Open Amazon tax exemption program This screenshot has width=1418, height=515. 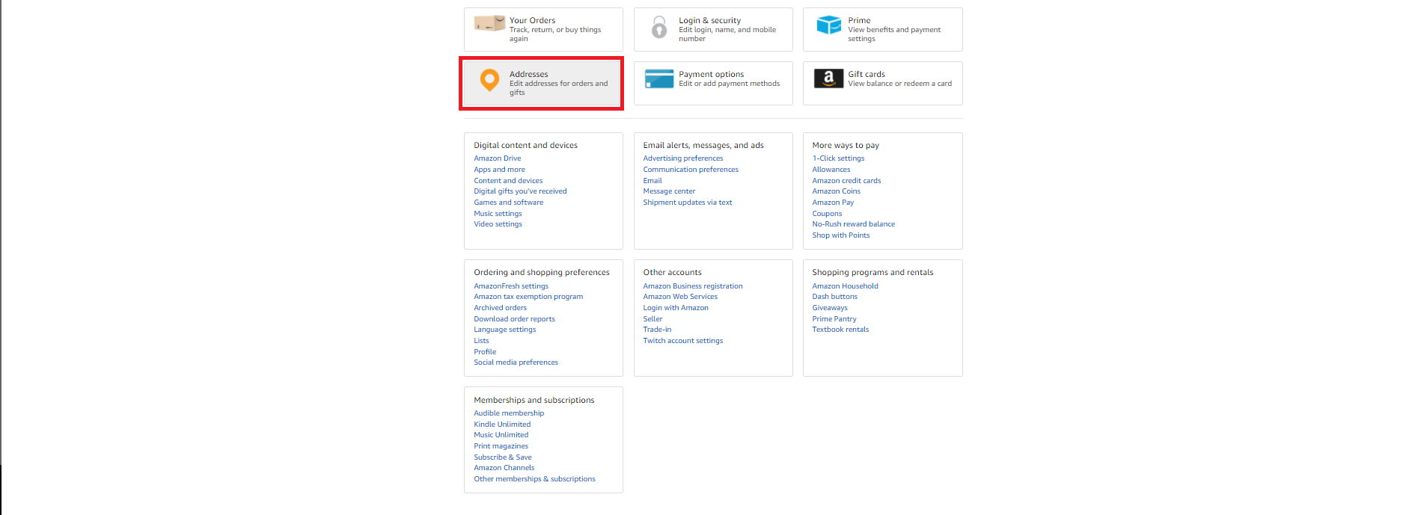pyautogui.click(x=528, y=297)
